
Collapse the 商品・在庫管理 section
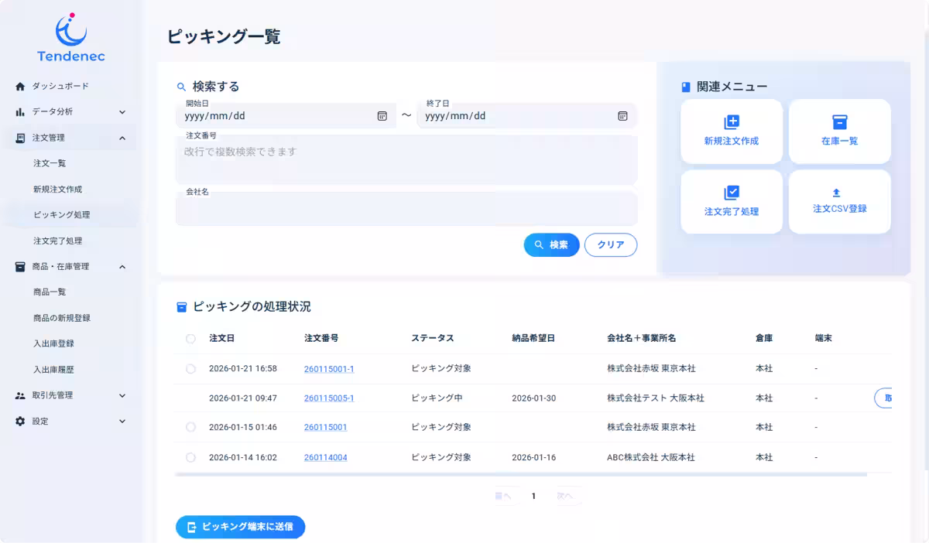[122, 266]
